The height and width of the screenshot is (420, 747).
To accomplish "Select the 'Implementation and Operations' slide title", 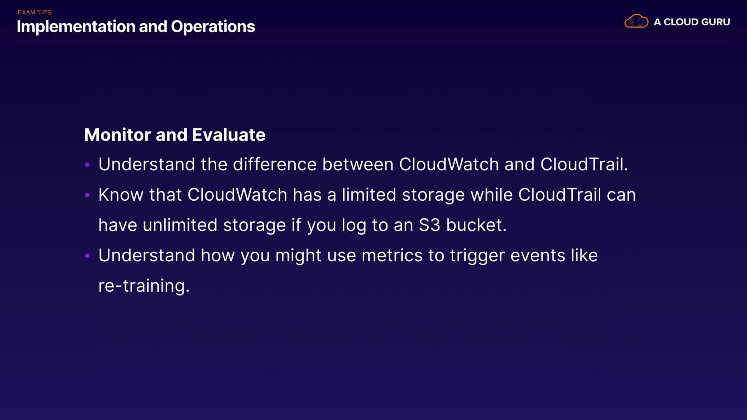I will tap(136, 27).
